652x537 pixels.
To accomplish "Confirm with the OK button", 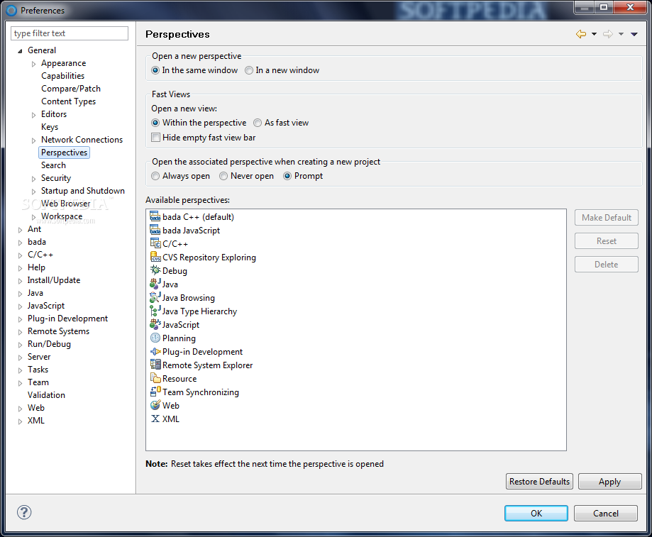I will (x=536, y=514).
